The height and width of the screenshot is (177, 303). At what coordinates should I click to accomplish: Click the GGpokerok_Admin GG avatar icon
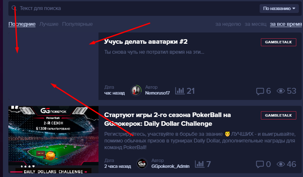point(142,164)
